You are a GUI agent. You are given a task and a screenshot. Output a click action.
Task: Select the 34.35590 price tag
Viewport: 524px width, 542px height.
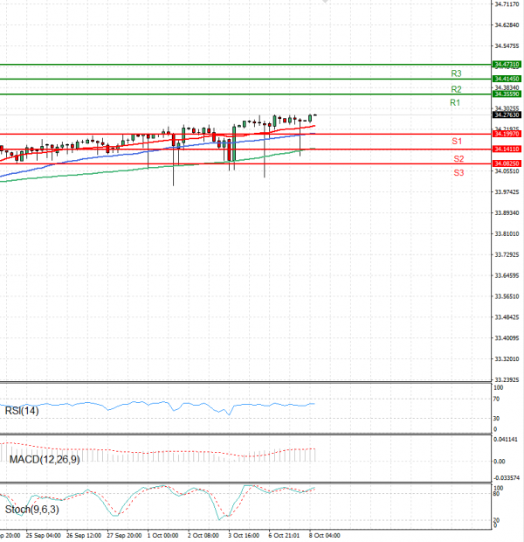507,94
